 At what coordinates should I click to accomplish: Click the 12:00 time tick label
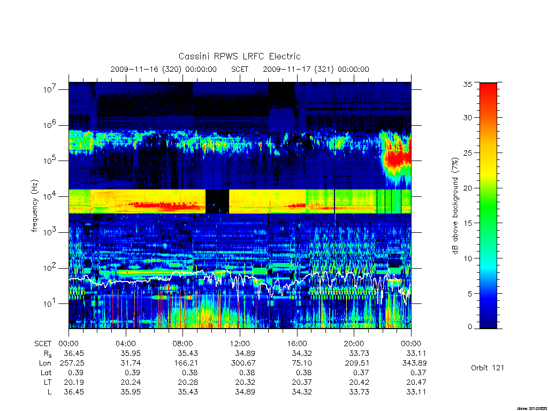click(x=240, y=344)
